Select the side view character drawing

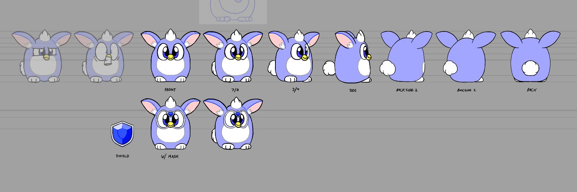point(347,57)
